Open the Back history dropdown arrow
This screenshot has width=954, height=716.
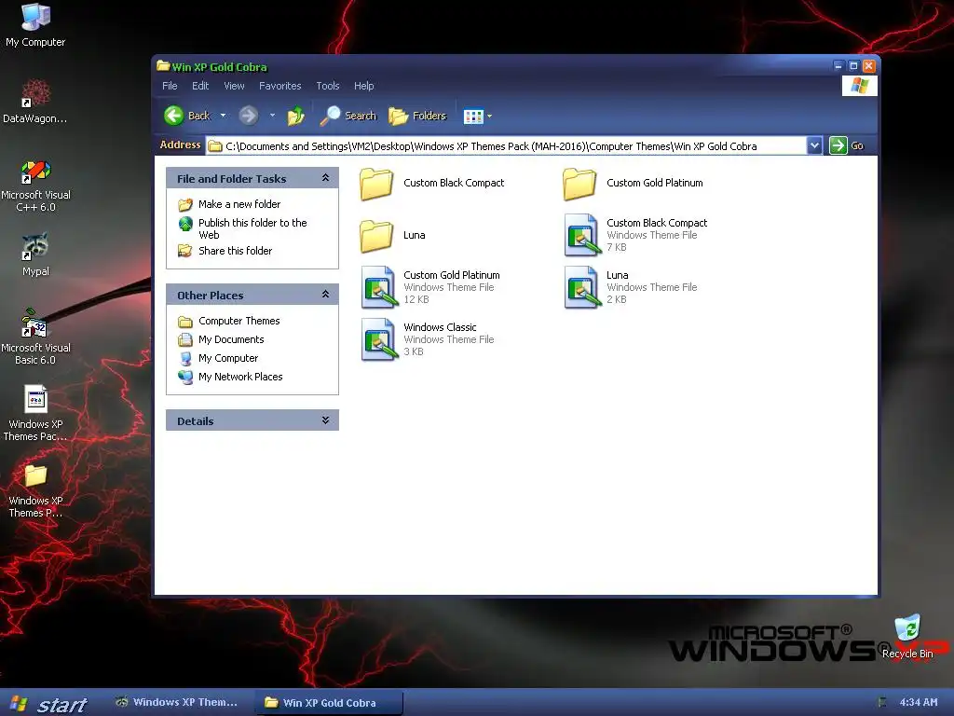[223, 116]
